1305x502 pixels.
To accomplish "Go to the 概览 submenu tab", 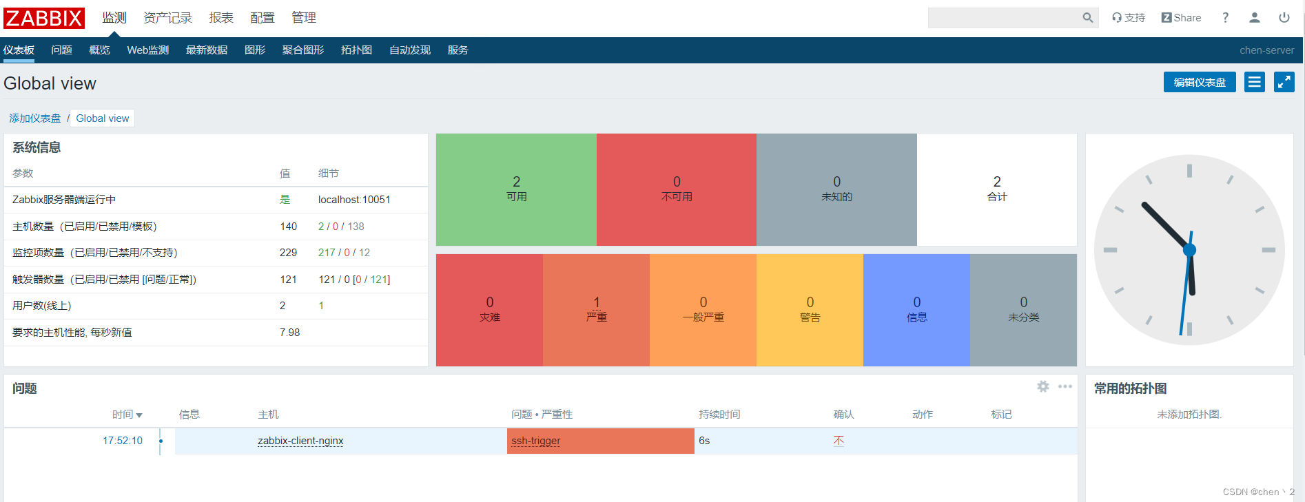I will pyautogui.click(x=99, y=50).
